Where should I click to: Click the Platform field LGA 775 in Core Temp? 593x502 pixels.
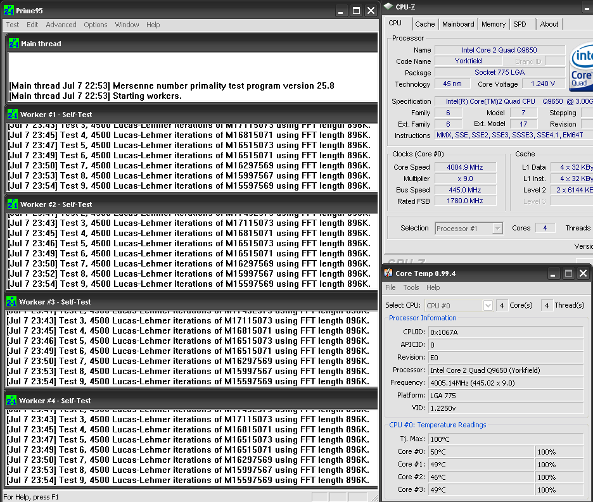coord(506,396)
